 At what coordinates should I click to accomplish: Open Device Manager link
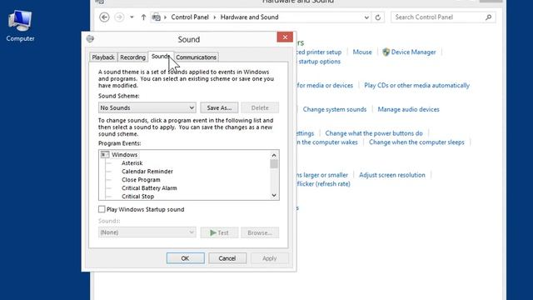click(x=413, y=52)
